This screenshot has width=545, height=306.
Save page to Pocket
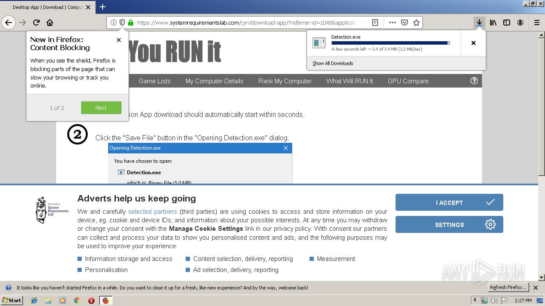pyautogui.click(x=404, y=23)
